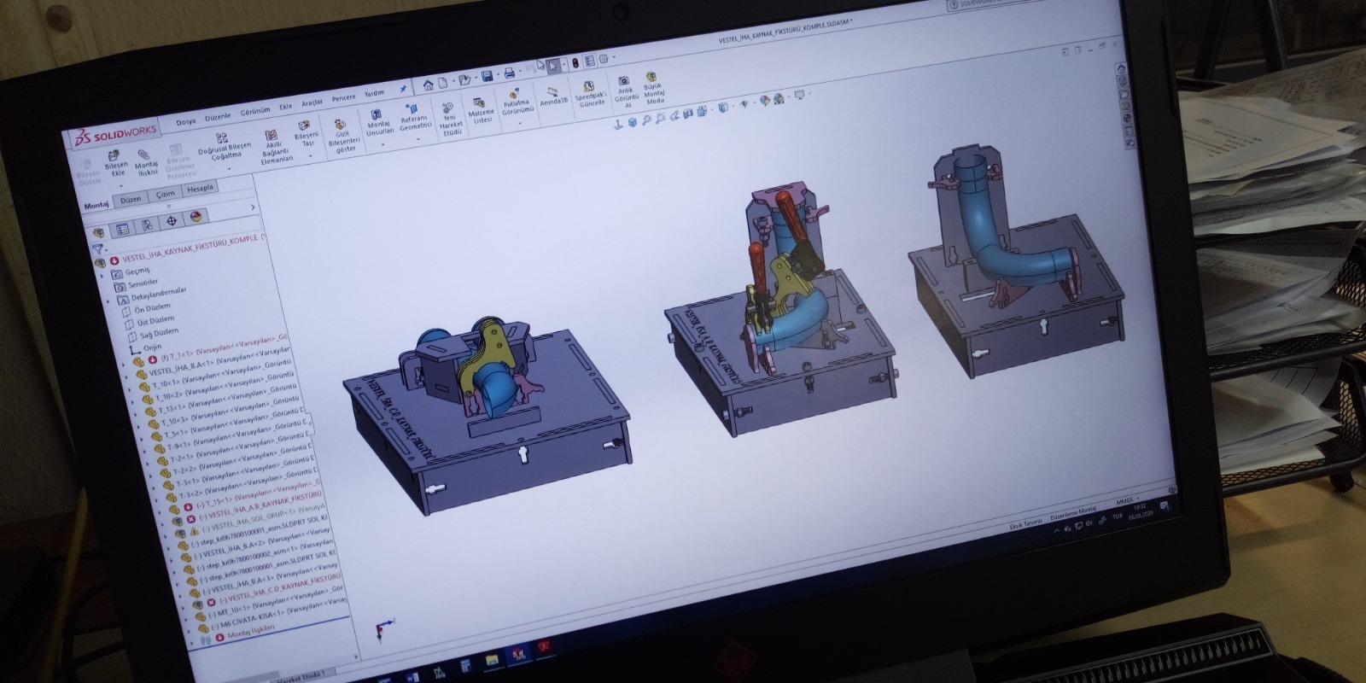This screenshot has width=1366, height=683.
Task: Expand the Detaylandırmalar tree node
Action: [108, 300]
